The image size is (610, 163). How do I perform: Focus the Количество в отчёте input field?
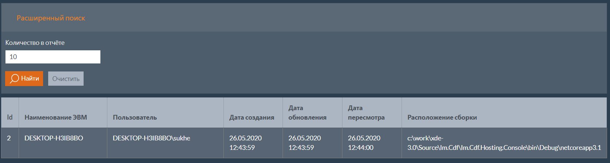click(x=53, y=57)
